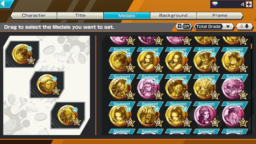This screenshot has height=144, width=256.
Task: Click the third equipped medal slot
Action: click(x=68, y=115)
